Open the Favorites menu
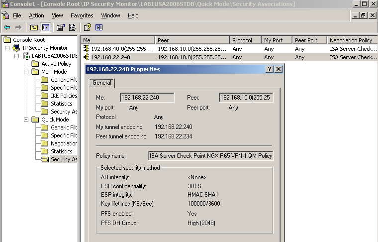 (x=82, y=15)
